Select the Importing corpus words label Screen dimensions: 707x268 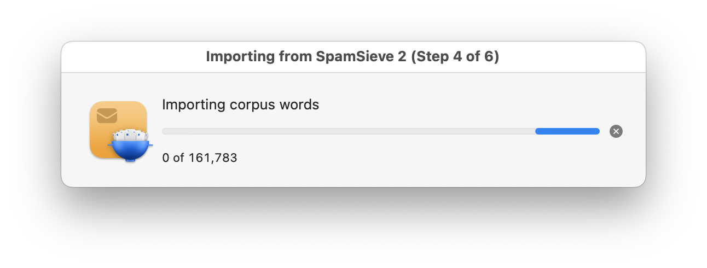click(x=240, y=104)
